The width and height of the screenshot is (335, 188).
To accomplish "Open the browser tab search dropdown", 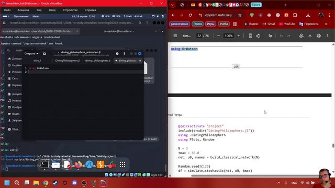I will [x=172, y=5].
